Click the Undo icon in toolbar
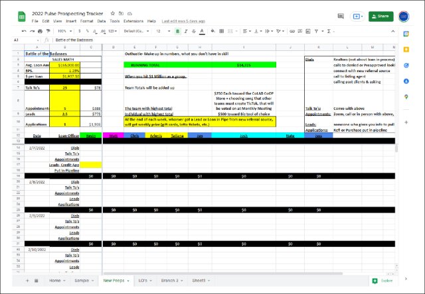The image size is (425, 294). click(x=24, y=30)
